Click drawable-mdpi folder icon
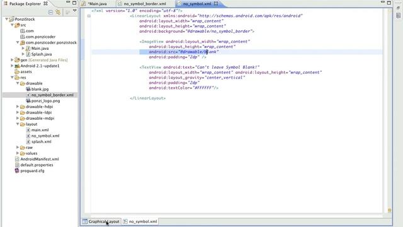This screenshot has height=227, width=403. tap(23, 119)
